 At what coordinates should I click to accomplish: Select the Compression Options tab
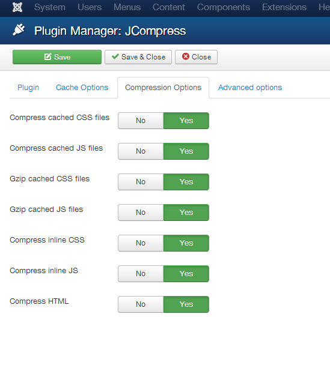(163, 88)
